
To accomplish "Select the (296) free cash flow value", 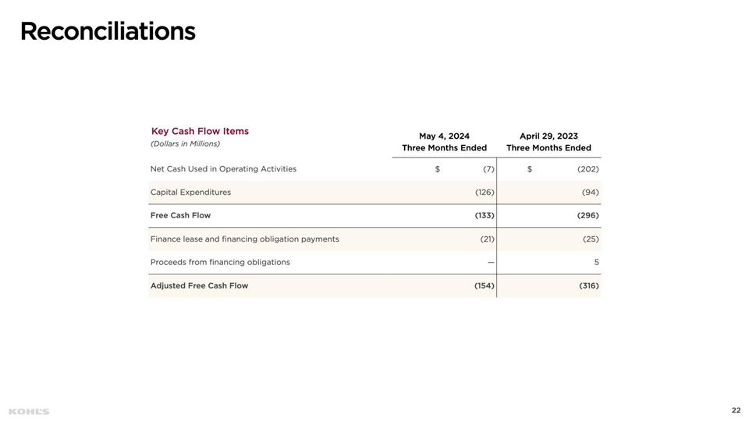I will [x=587, y=215].
